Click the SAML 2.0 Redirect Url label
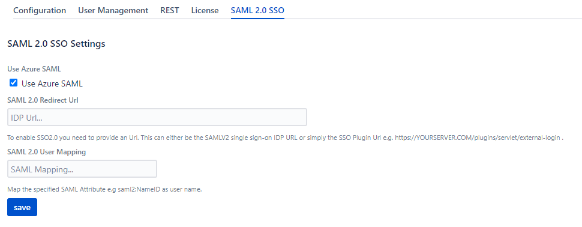The width and height of the screenshot is (582, 227). click(x=43, y=100)
